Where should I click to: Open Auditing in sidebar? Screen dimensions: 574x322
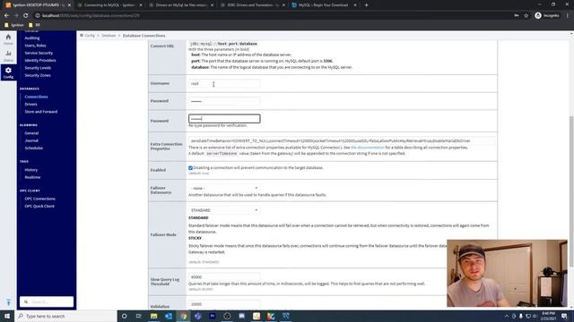[x=32, y=38]
